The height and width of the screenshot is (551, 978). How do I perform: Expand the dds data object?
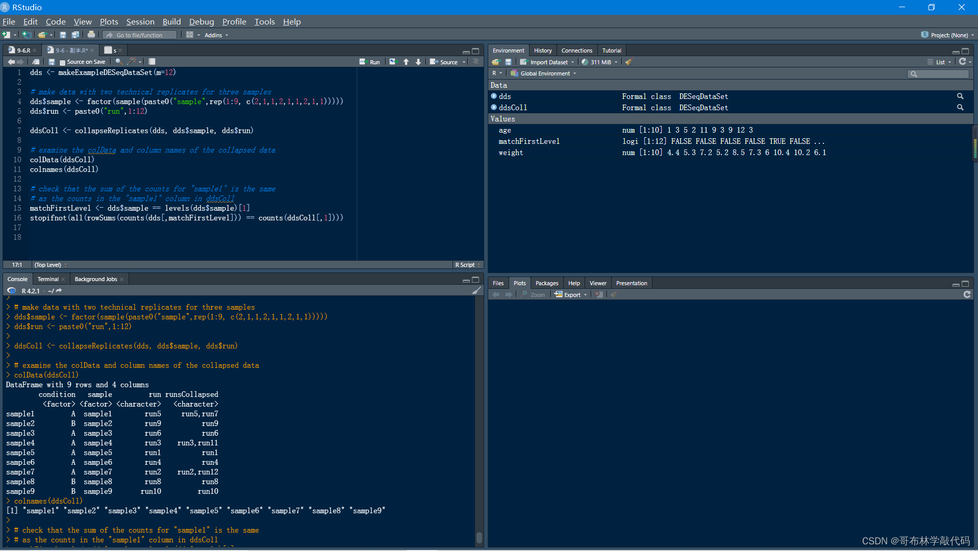494,96
